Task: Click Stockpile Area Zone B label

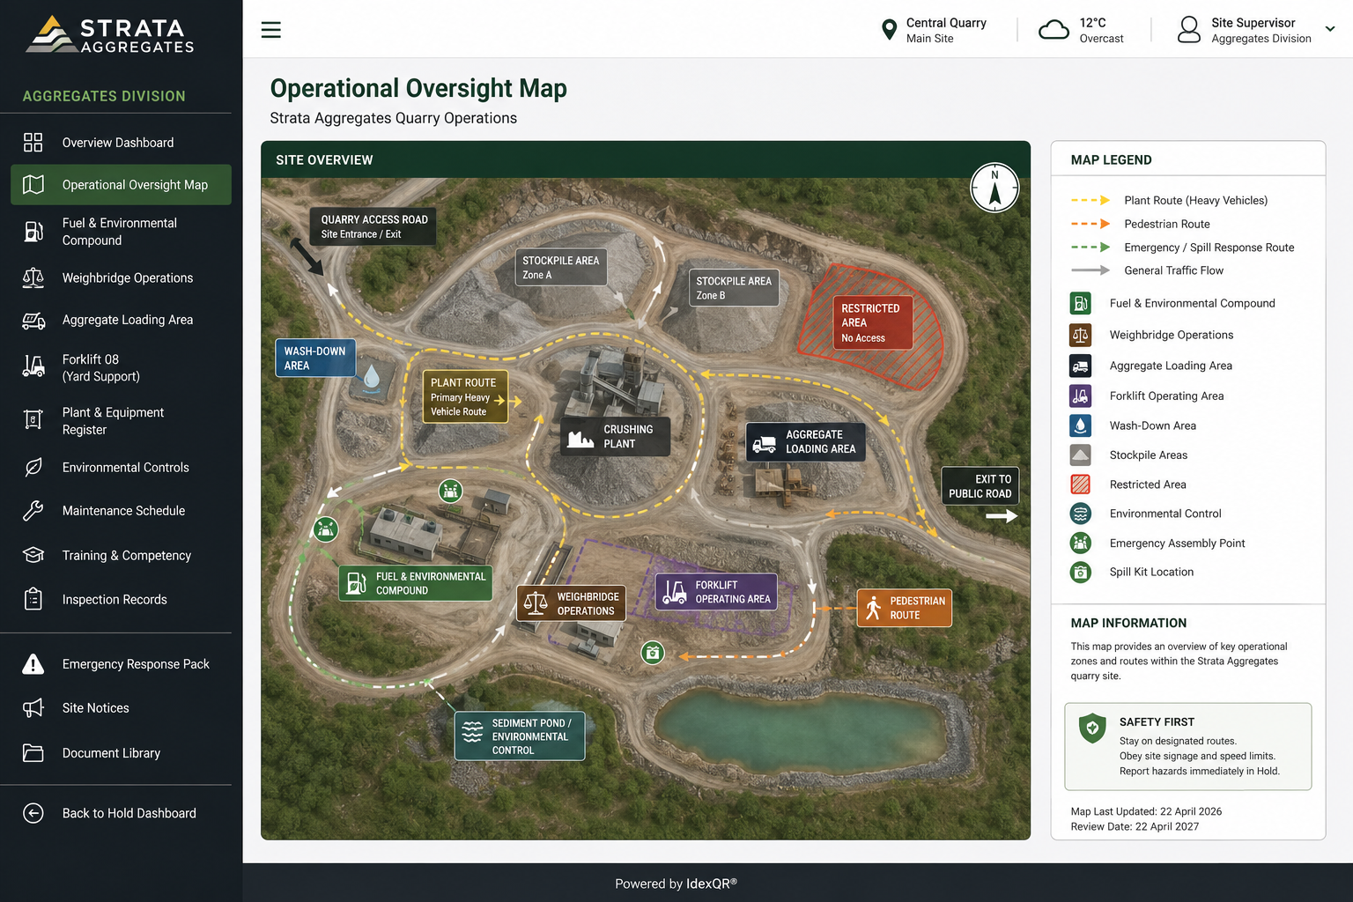Action: [734, 288]
